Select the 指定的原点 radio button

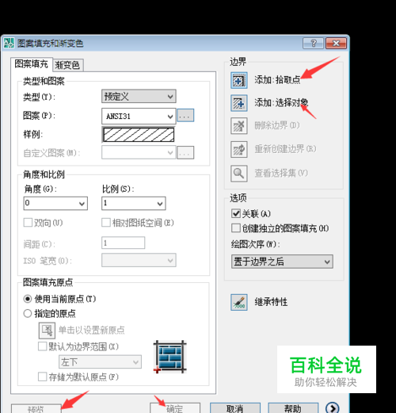point(28,314)
